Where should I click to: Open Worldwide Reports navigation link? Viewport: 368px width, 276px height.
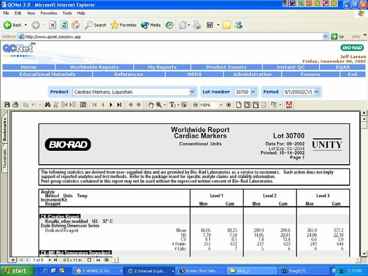[94, 67]
